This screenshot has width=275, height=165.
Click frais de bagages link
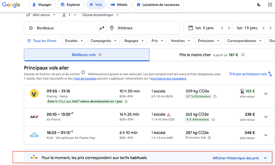(85, 79)
